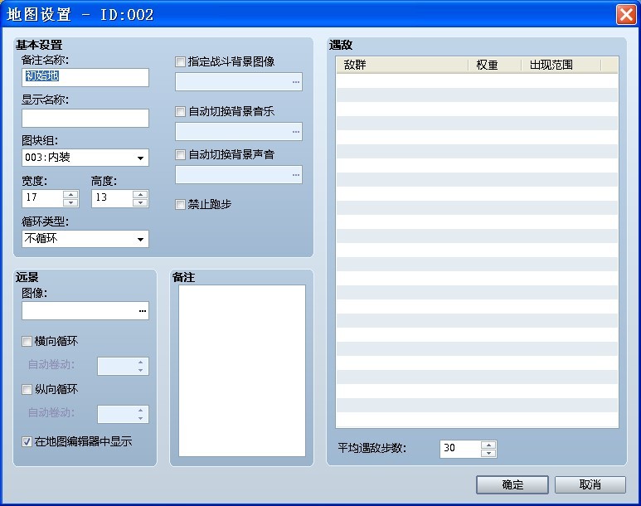The width and height of the screenshot is (641, 506).
Task: Enable the 自动切换背景音乐 checkbox
Action: pos(180,111)
